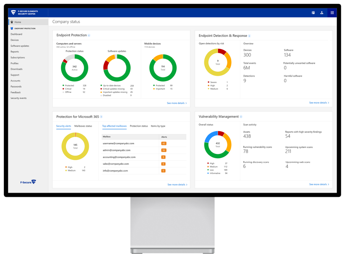Open the apps grid launcher icon
This screenshot has width=345, height=260.
pos(332,13)
